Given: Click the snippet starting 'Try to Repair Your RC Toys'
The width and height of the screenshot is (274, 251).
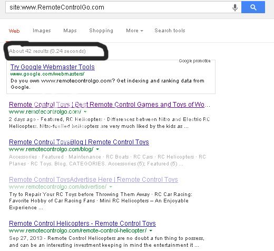Looking at the screenshot, I should 101,201.
